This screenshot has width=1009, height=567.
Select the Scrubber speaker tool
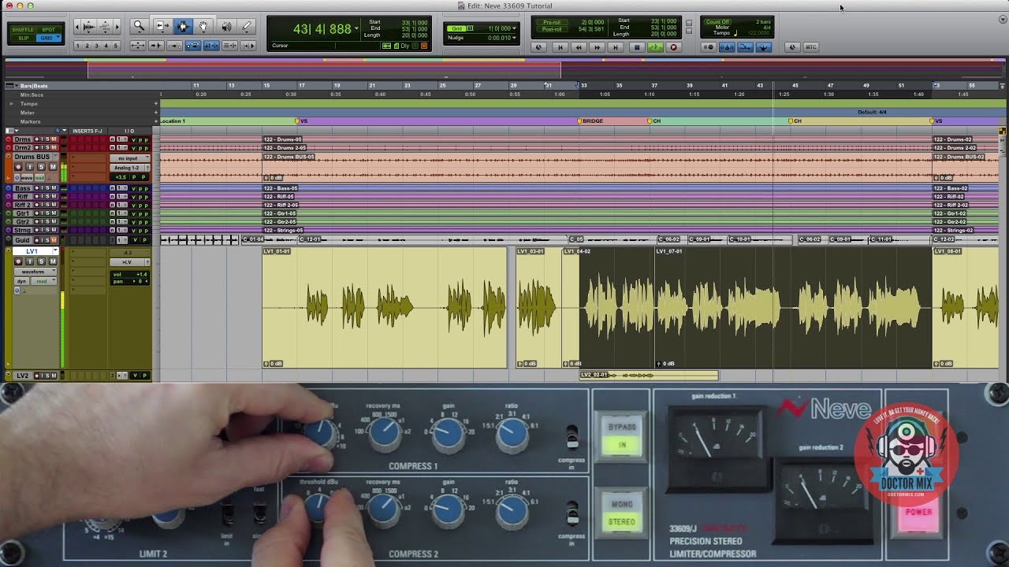pos(226,26)
